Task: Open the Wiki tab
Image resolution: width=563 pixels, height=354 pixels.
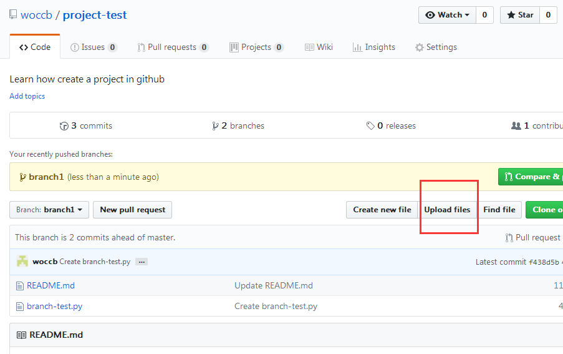Action: point(319,47)
